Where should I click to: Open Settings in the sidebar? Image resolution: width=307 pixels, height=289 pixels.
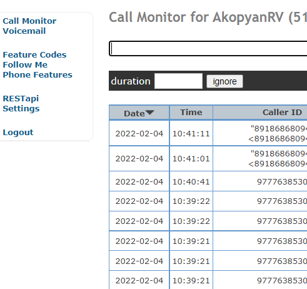(21, 109)
